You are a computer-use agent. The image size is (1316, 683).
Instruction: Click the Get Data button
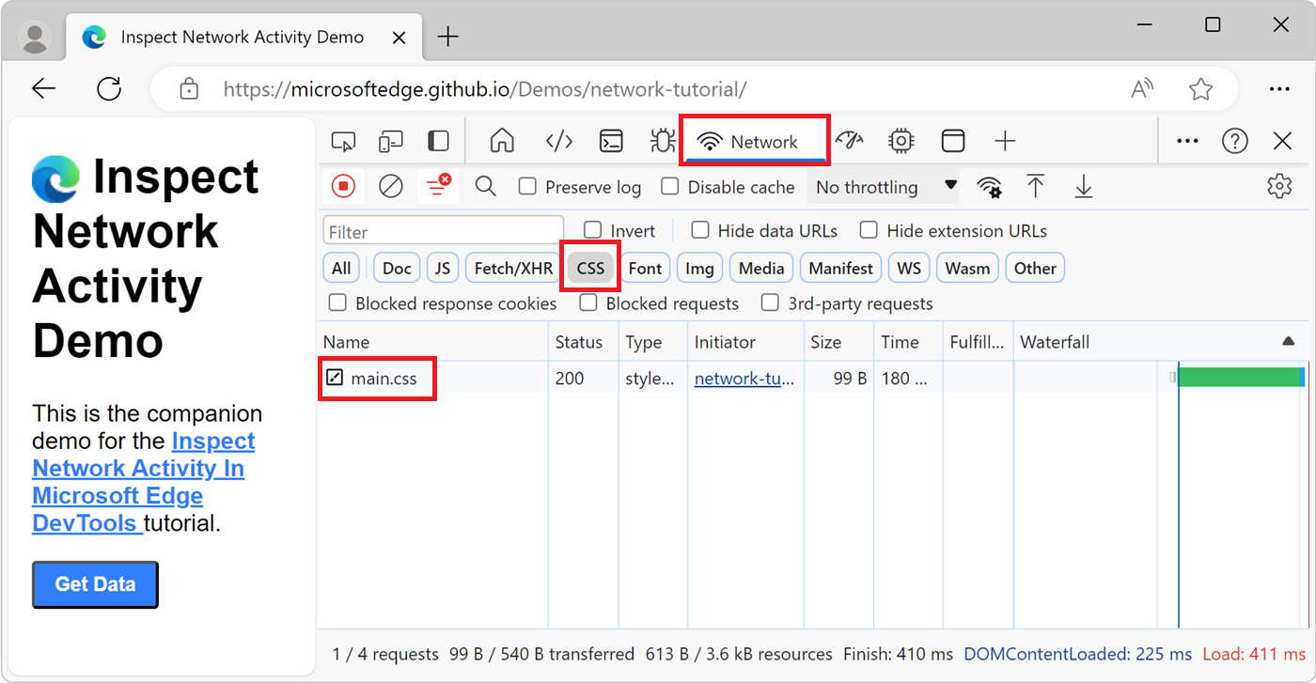[x=94, y=583]
